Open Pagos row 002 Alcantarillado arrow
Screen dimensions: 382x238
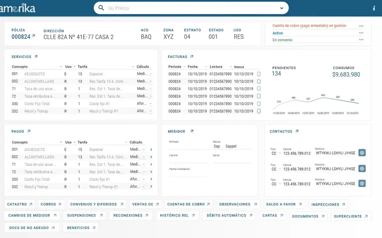(151, 157)
